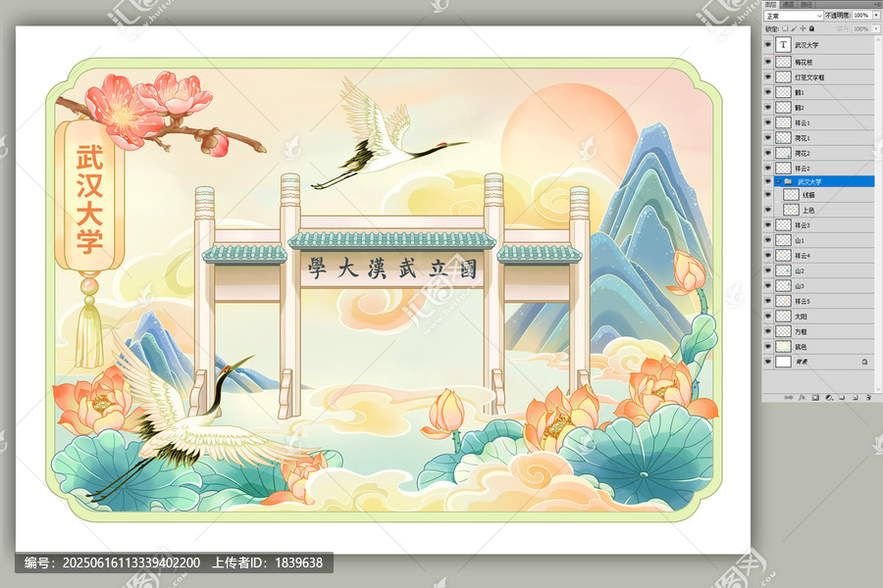
Task: Hide the 祥云1 layer
Action: click(768, 122)
